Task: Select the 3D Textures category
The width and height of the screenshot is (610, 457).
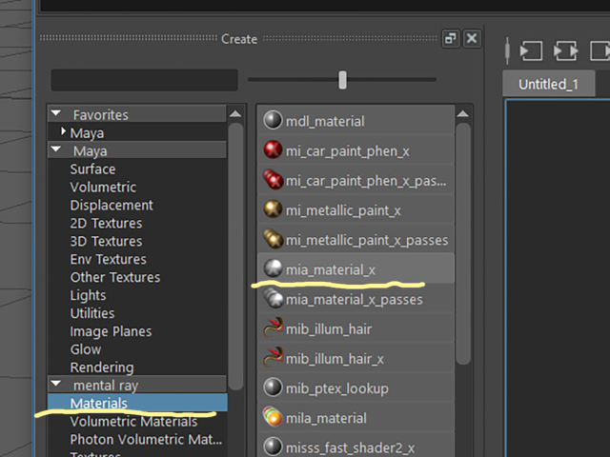Action: pos(106,241)
